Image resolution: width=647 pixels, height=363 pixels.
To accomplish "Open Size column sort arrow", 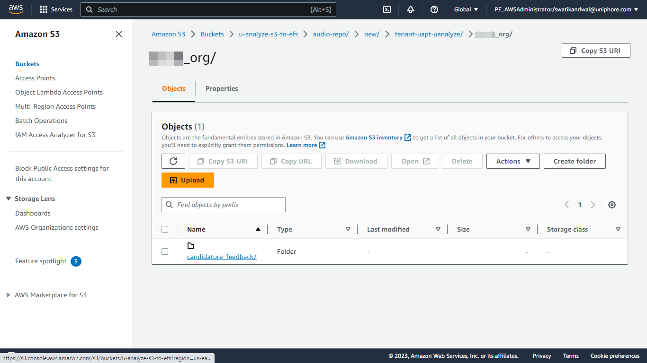I will pyautogui.click(x=528, y=229).
